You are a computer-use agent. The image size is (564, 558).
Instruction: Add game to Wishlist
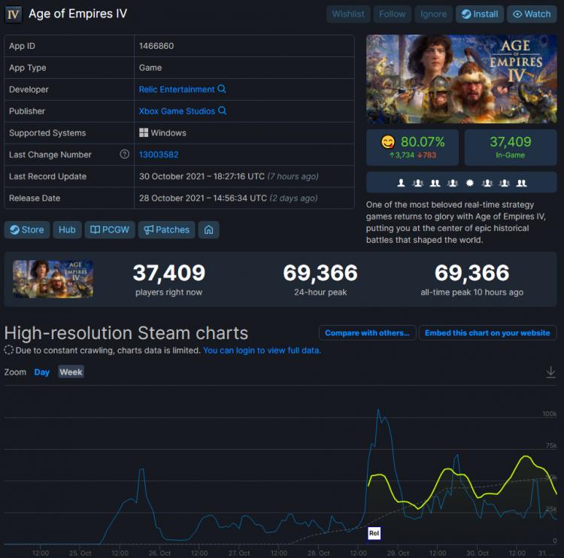348,14
